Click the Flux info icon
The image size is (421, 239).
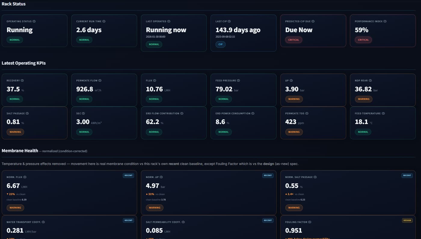[155, 81]
